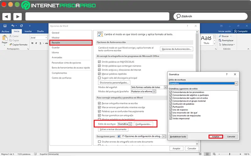The width and height of the screenshot is (251, 156).
Task: Click the Pegar clipboard icon
Action: pos(5,38)
